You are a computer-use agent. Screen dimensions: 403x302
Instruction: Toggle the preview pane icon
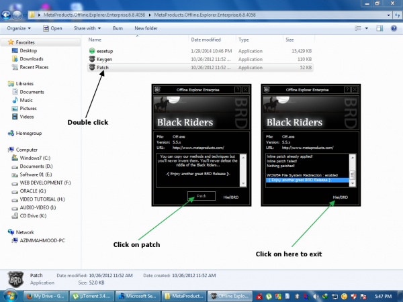pyautogui.click(x=379, y=28)
